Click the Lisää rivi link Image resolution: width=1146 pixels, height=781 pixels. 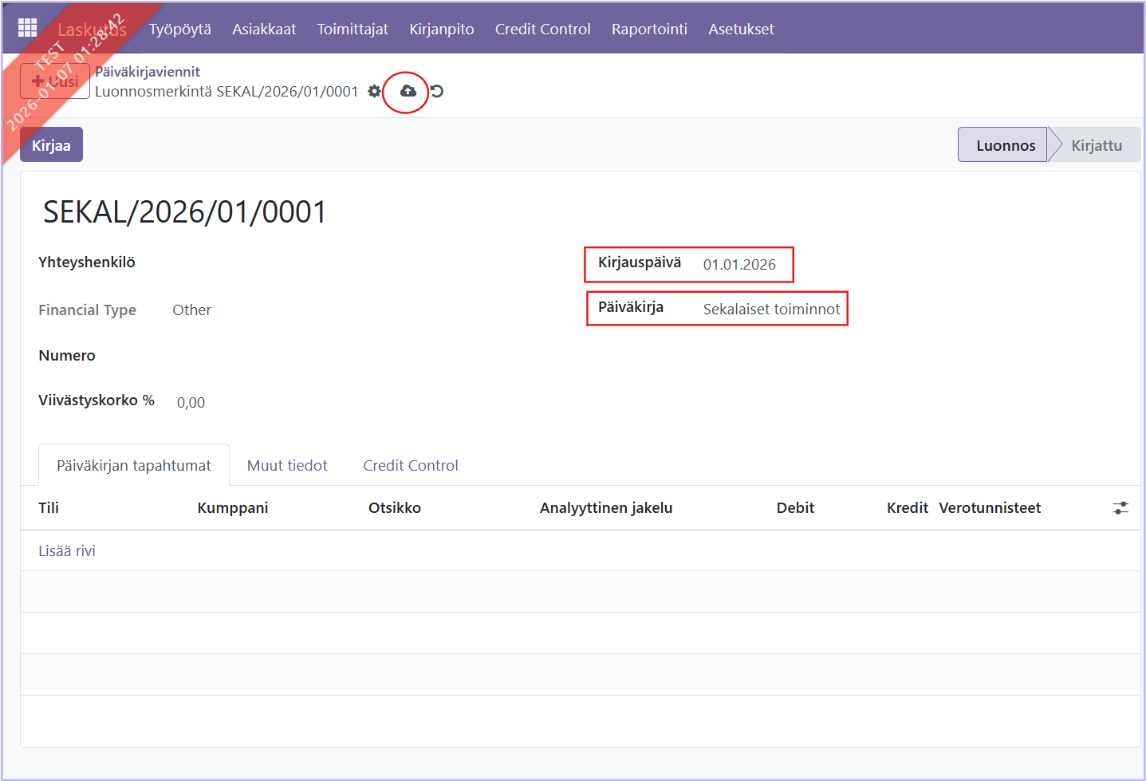(x=67, y=551)
